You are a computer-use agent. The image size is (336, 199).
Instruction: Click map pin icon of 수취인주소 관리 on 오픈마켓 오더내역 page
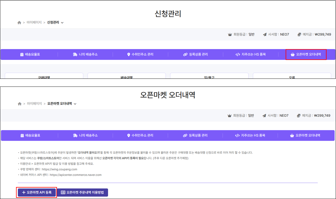coord(129,135)
